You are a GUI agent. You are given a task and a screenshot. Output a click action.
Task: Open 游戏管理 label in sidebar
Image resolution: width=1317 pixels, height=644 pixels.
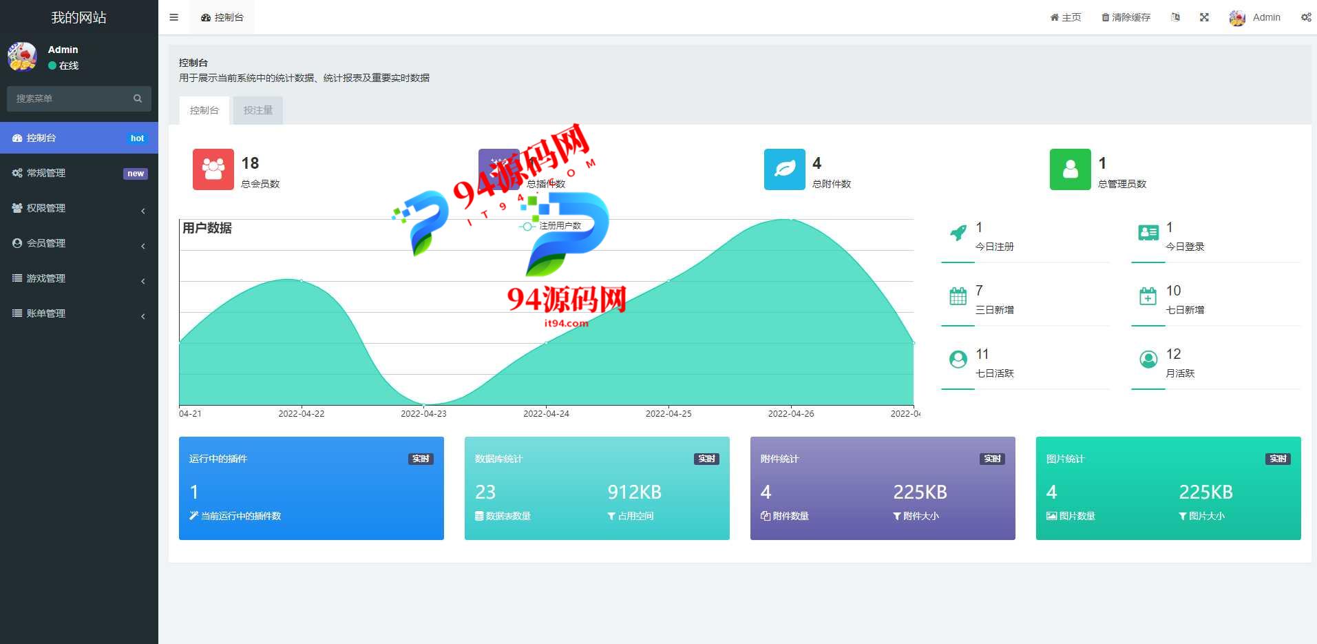point(46,278)
